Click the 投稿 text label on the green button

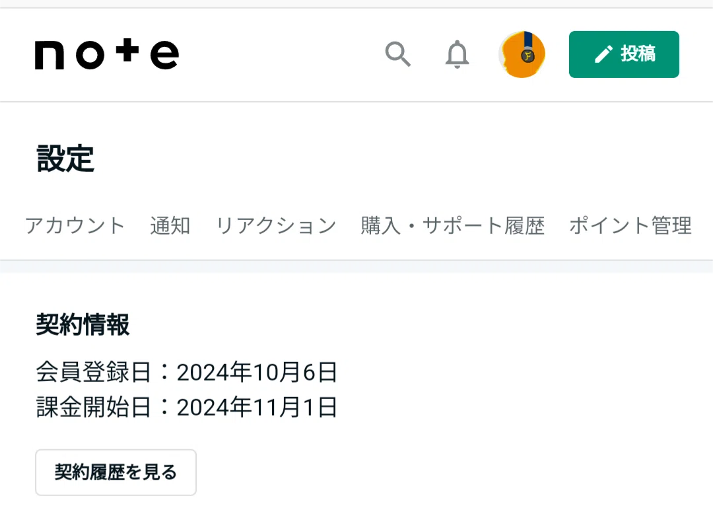[x=638, y=54]
